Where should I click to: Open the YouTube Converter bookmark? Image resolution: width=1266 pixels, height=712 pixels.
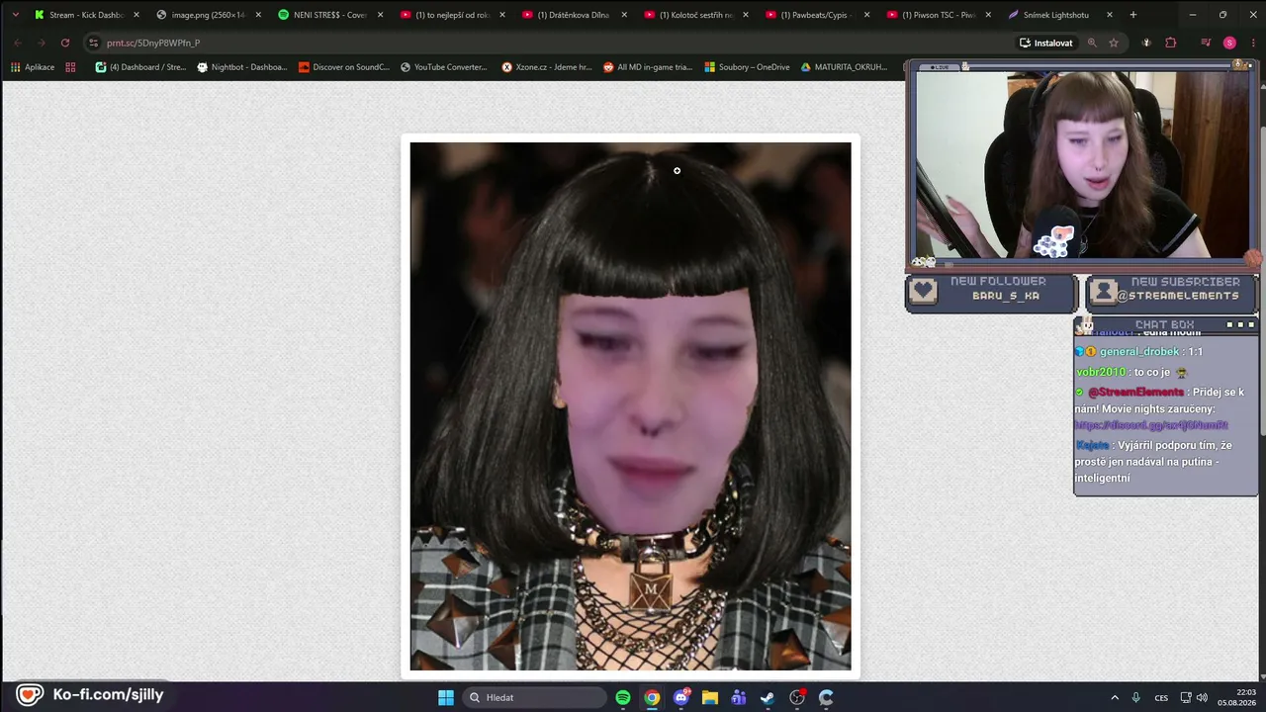point(444,67)
